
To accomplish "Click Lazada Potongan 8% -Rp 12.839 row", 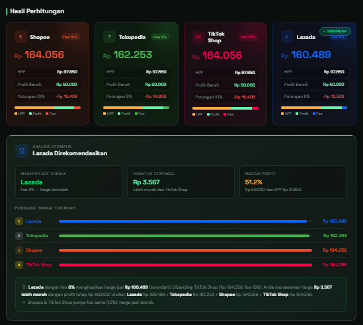I will tap(314, 96).
